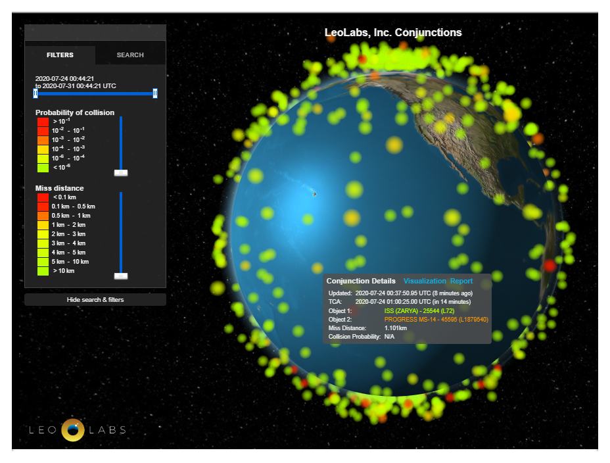Image resolution: width=610 pixels, height=463 pixels.
Task: Open the SEARCH tab
Action: pyautogui.click(x=130, y=55)
